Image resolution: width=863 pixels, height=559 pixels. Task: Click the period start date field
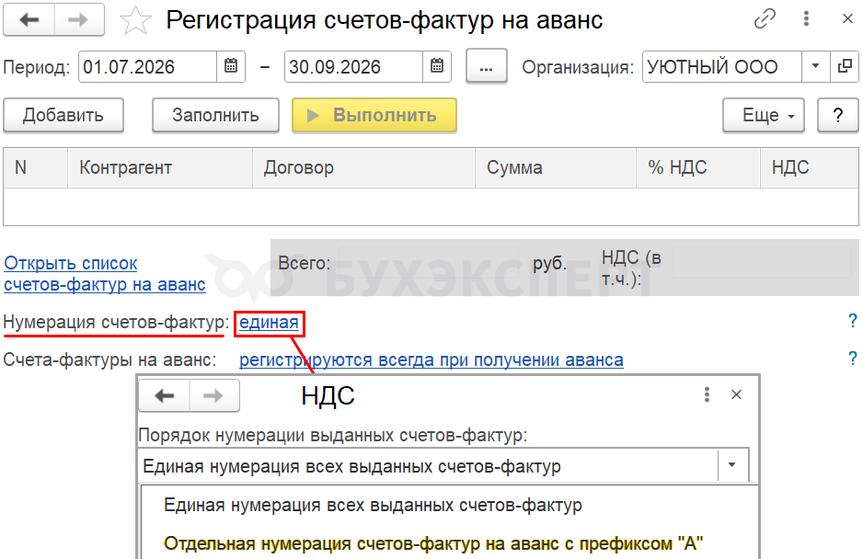point(147,66)
